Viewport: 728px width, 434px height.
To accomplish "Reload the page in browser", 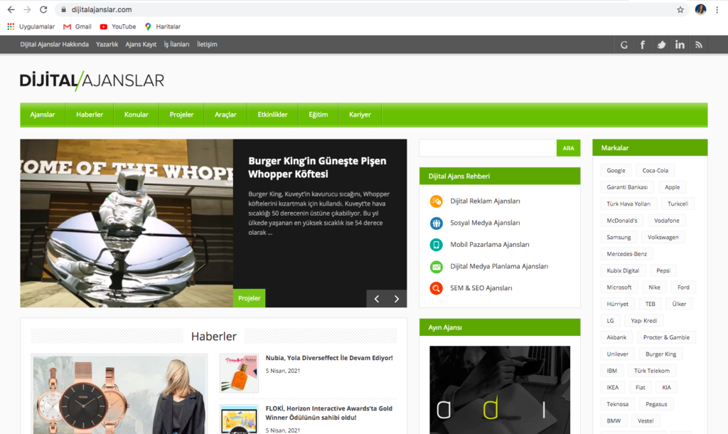I will (43, 10).
